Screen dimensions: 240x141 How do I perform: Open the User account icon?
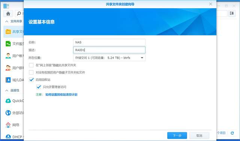point(8,56)
